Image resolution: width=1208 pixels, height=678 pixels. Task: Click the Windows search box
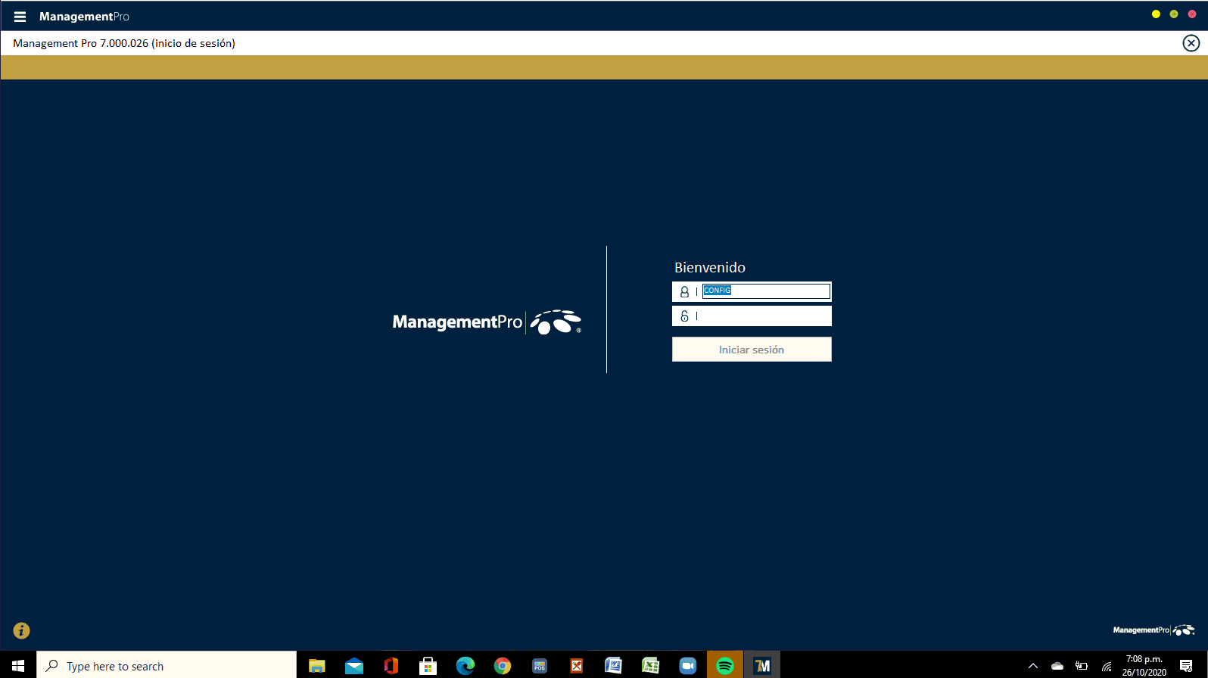pos(167,666)
